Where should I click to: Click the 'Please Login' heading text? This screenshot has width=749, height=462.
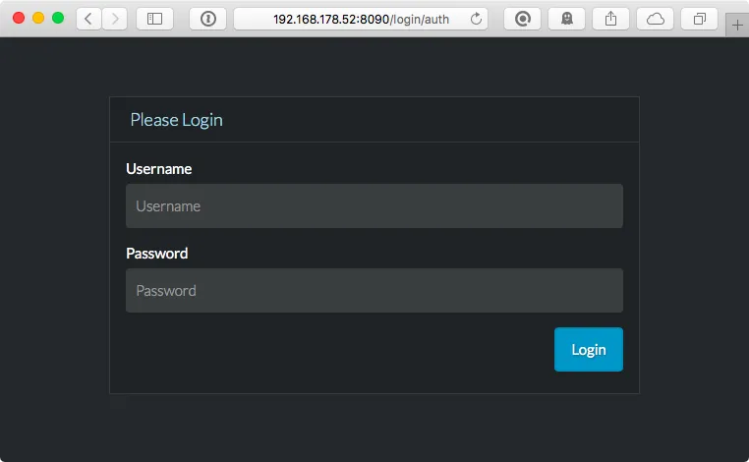pyautogui.click(x=176, y=120)
